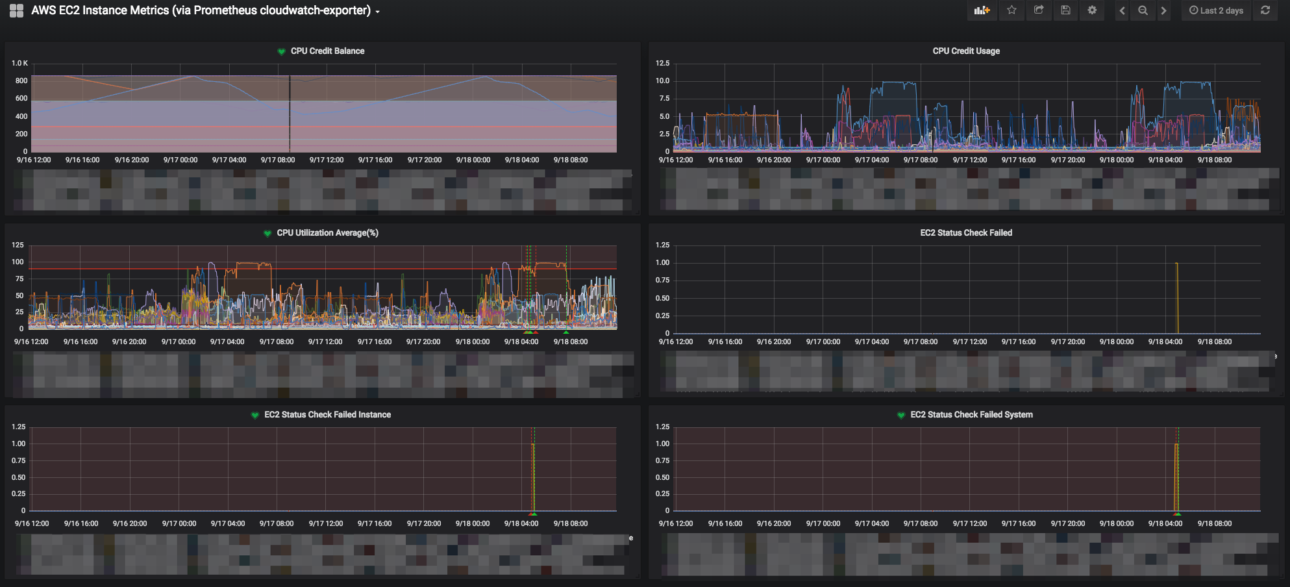
Task: Open CPU Credit Balance panel title menu
Action: click(x=327, y=51)
